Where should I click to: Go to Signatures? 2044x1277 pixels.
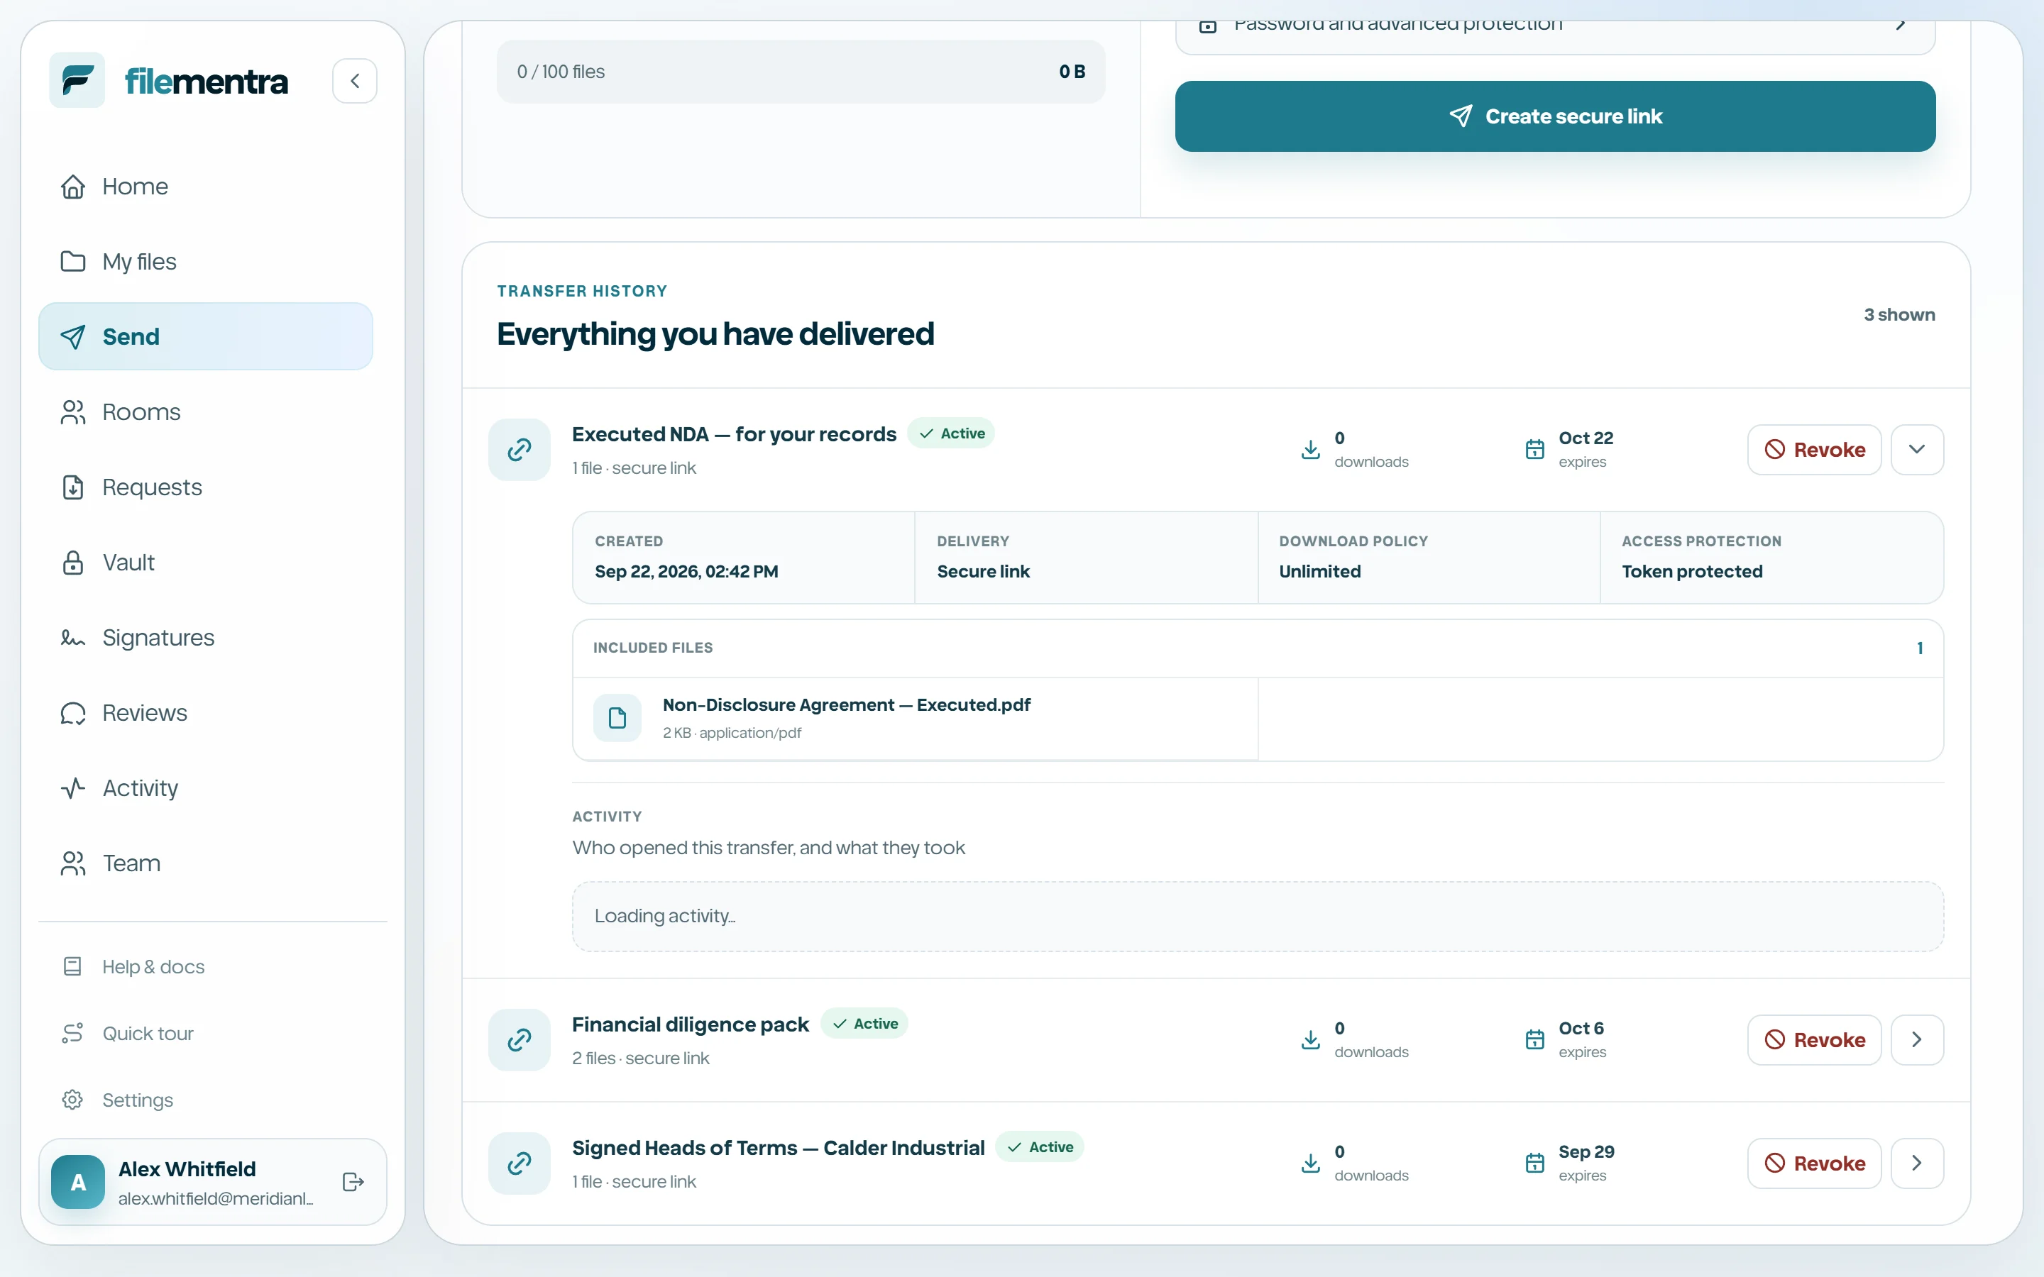(205, 638)
